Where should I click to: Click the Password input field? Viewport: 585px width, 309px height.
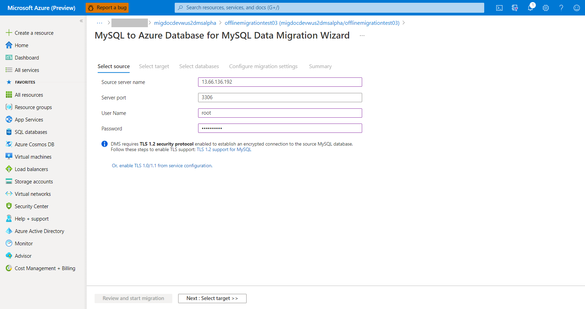click(x=280, y=128)
